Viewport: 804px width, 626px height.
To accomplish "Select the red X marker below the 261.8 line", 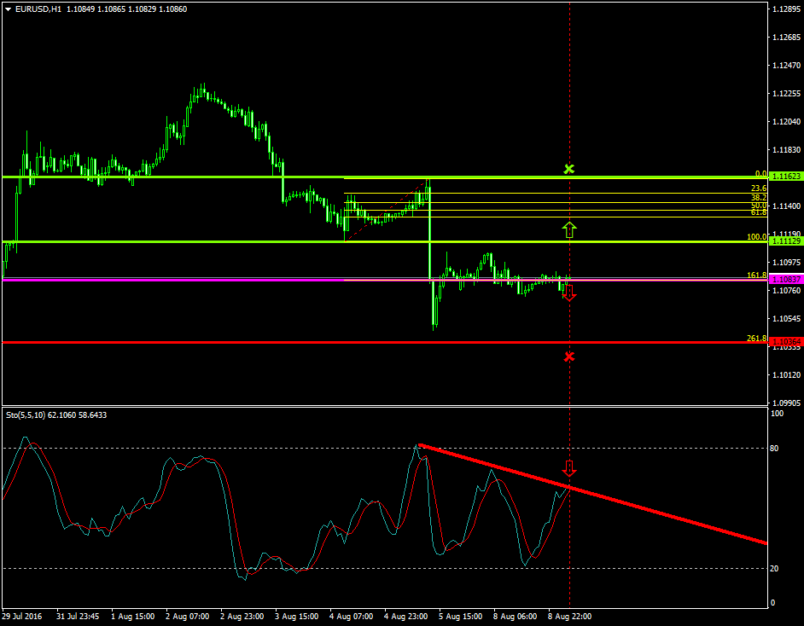I will point(569,357).
